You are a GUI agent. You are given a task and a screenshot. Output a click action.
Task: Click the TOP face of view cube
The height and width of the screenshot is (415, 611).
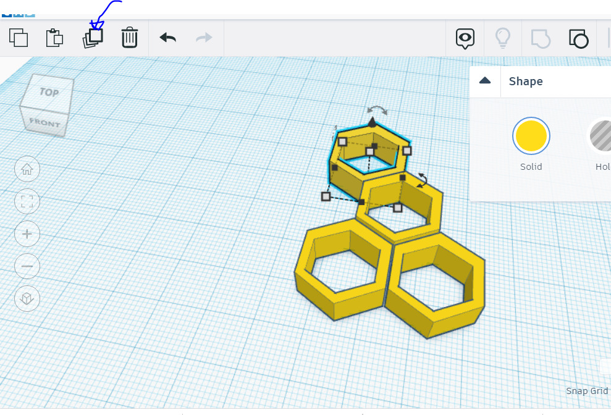point(48,93)
